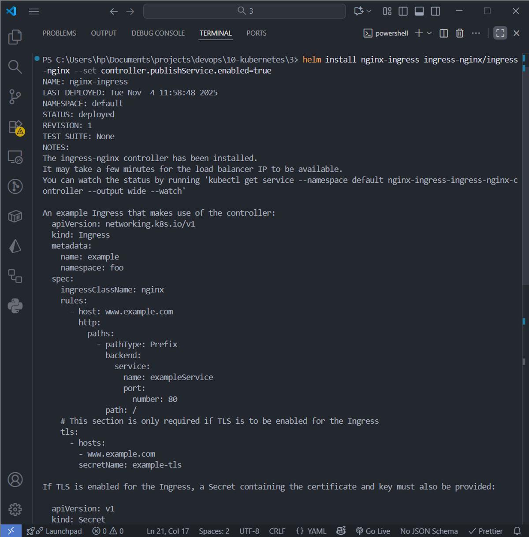Switch to the OUTPUT tab
The height and width of the screenshot is (537, 529).
click(104, 33)
